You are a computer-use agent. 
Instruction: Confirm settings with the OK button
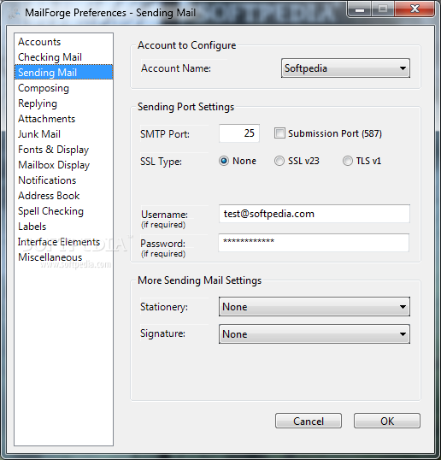click(387, 421)
